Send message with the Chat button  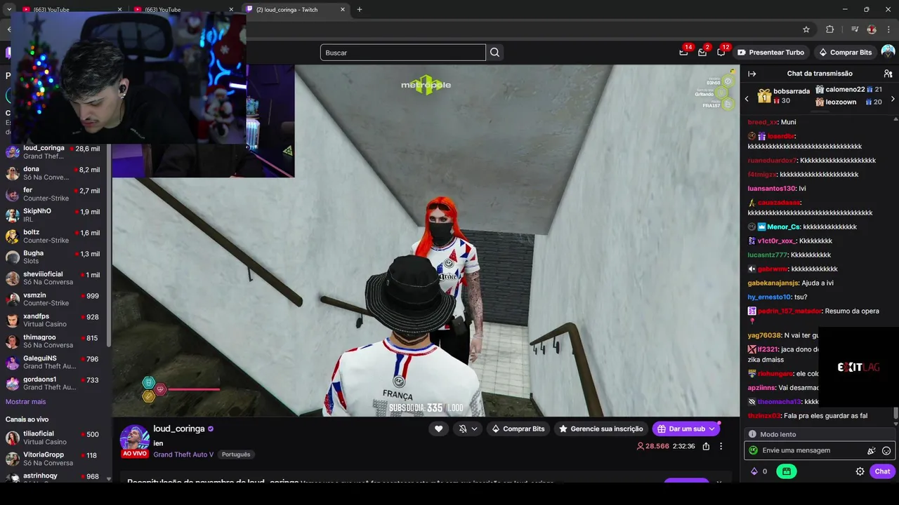(882, 471)
